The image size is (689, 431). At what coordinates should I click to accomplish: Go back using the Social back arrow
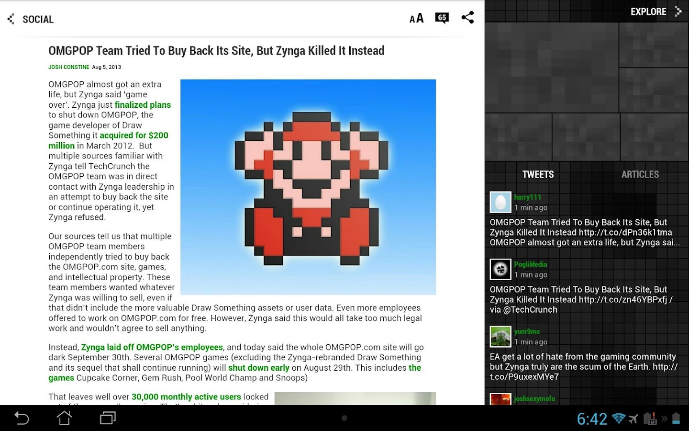coord(10,18)
